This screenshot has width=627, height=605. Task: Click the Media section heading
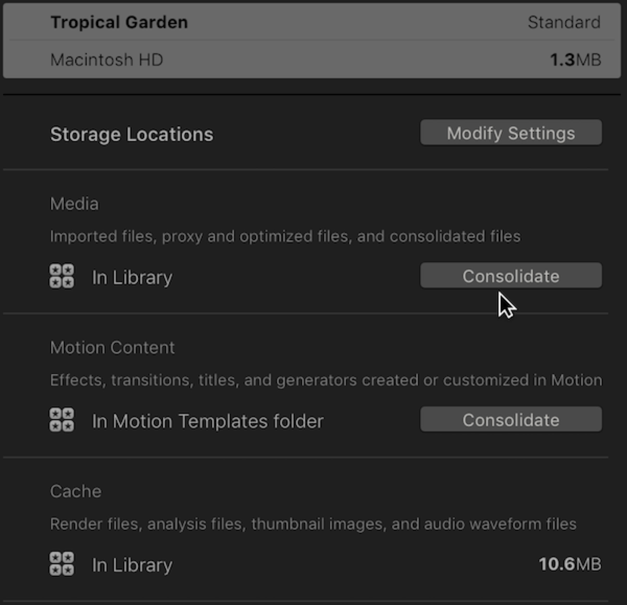coord(74,204)
